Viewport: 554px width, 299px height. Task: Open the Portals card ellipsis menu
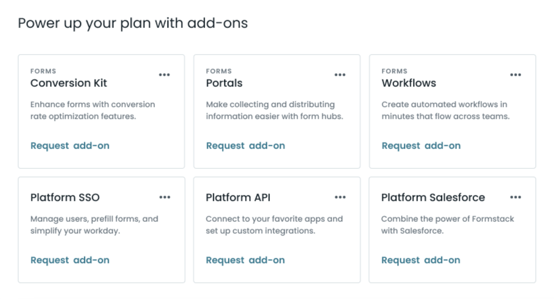click(x=340, y=75)
